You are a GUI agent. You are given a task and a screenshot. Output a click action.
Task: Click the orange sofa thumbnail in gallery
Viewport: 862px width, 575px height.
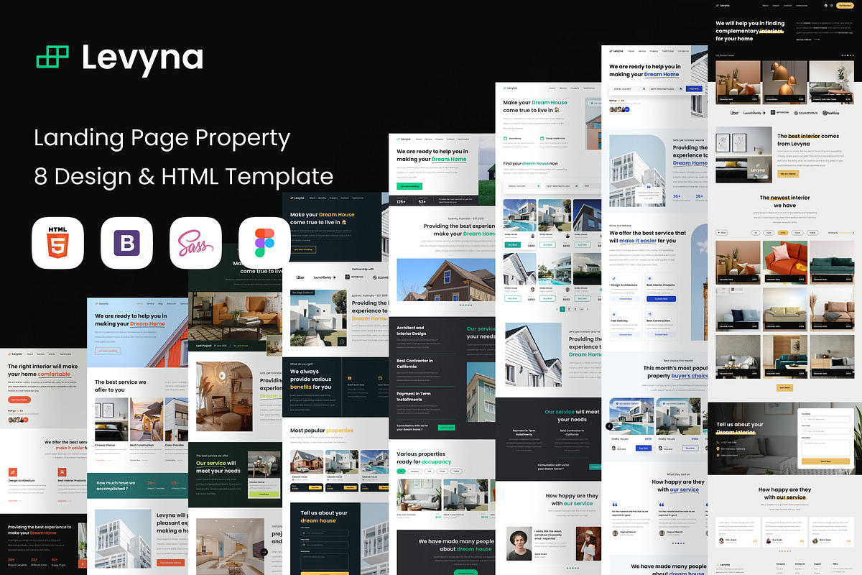784,261
